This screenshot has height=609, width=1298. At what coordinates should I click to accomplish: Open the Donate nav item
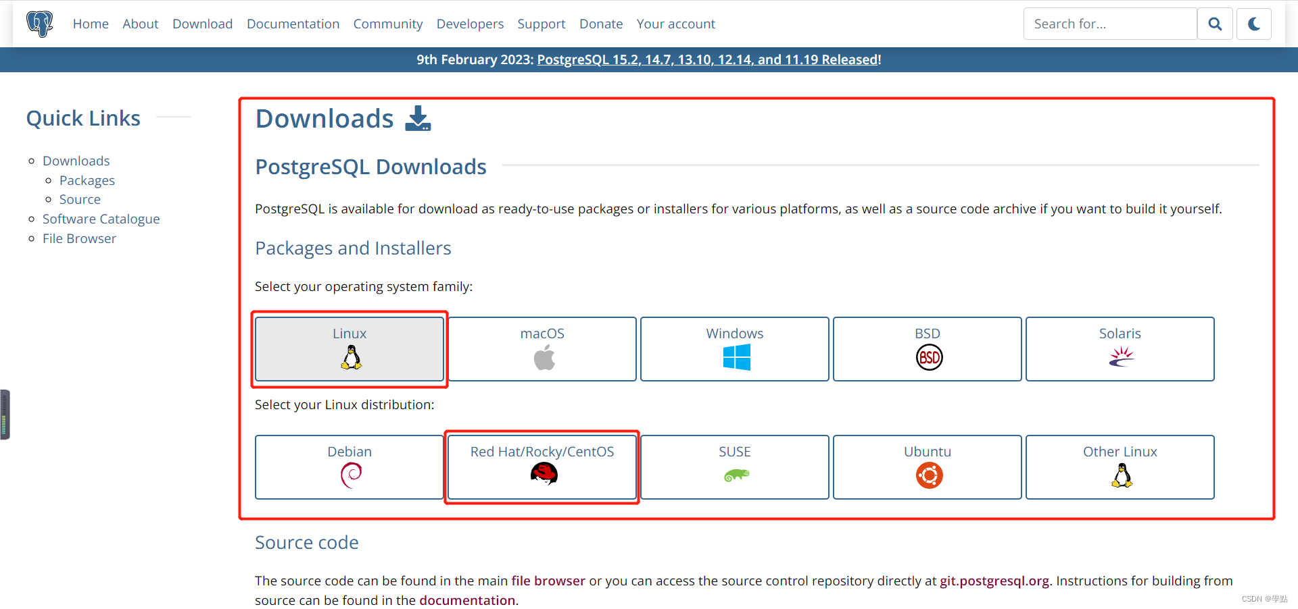[601, 24]
